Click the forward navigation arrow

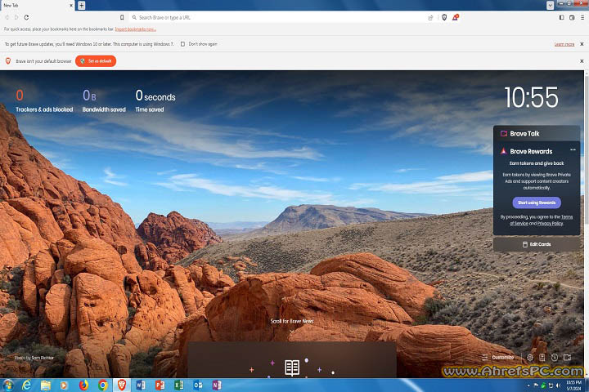click(x=16, y=17)
